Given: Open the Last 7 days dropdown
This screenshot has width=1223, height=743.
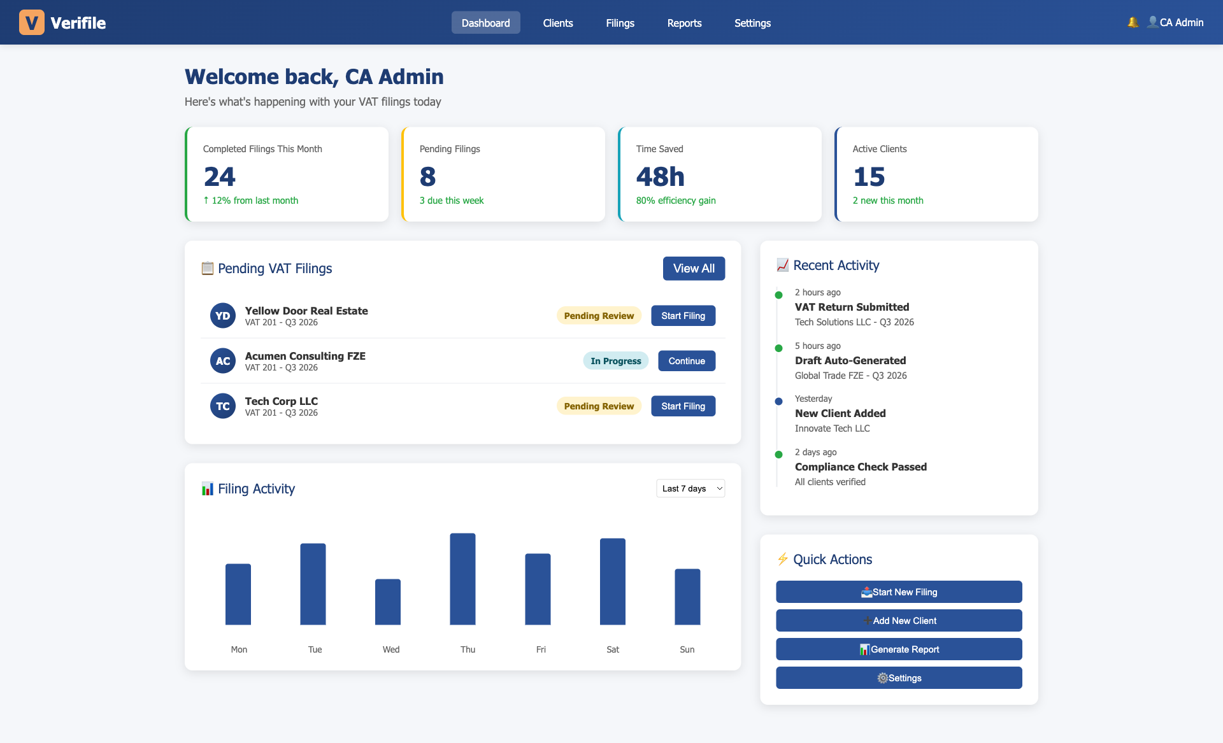Looking at the screenshot, I should pos(690,488).
